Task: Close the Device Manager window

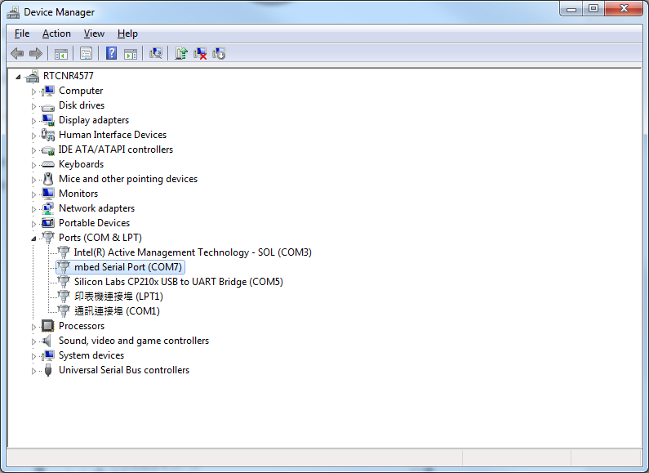Action: (624, 9)
